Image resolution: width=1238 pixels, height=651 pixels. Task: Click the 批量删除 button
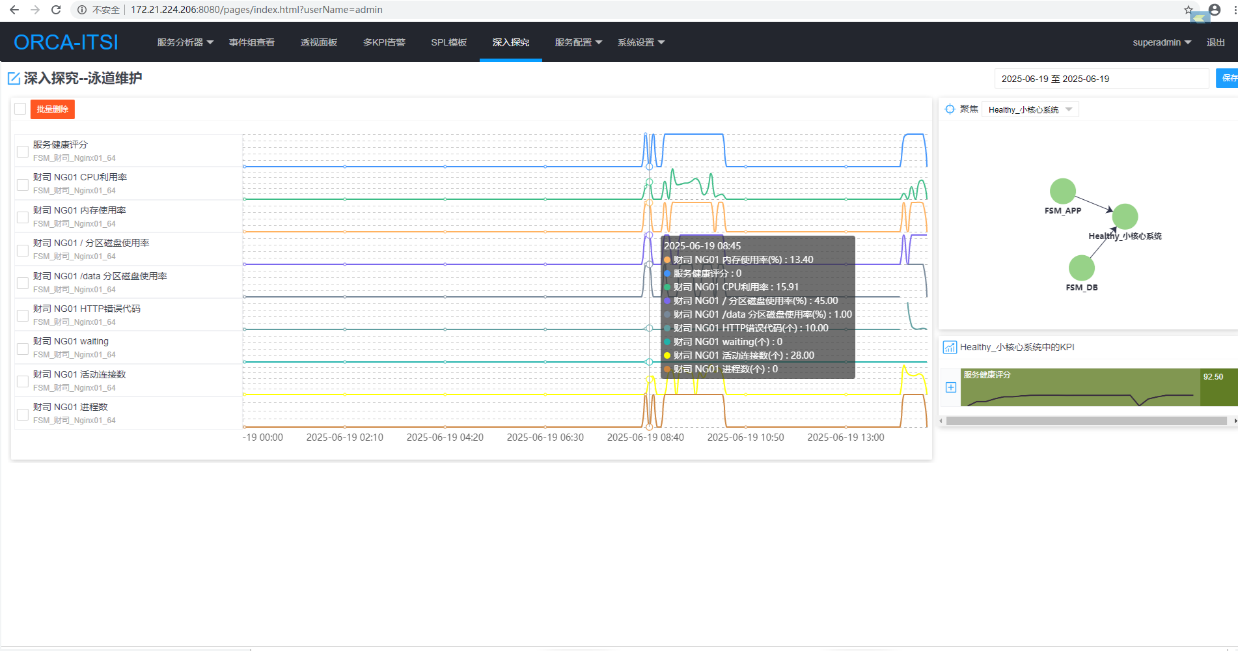coord(53,109)
